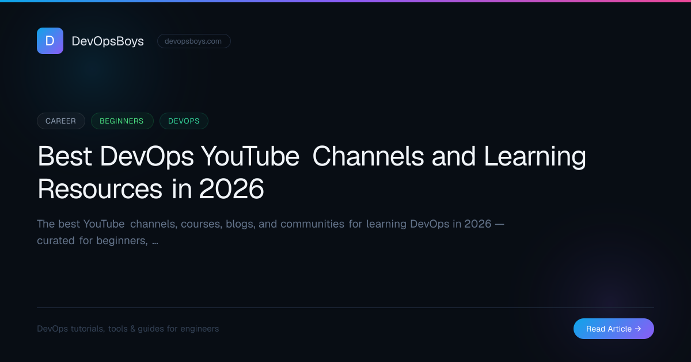Click the DevOpsBoys brand name text
This screenshot has height=362, width=691.
pyautogui.click(x=108, y=41)
